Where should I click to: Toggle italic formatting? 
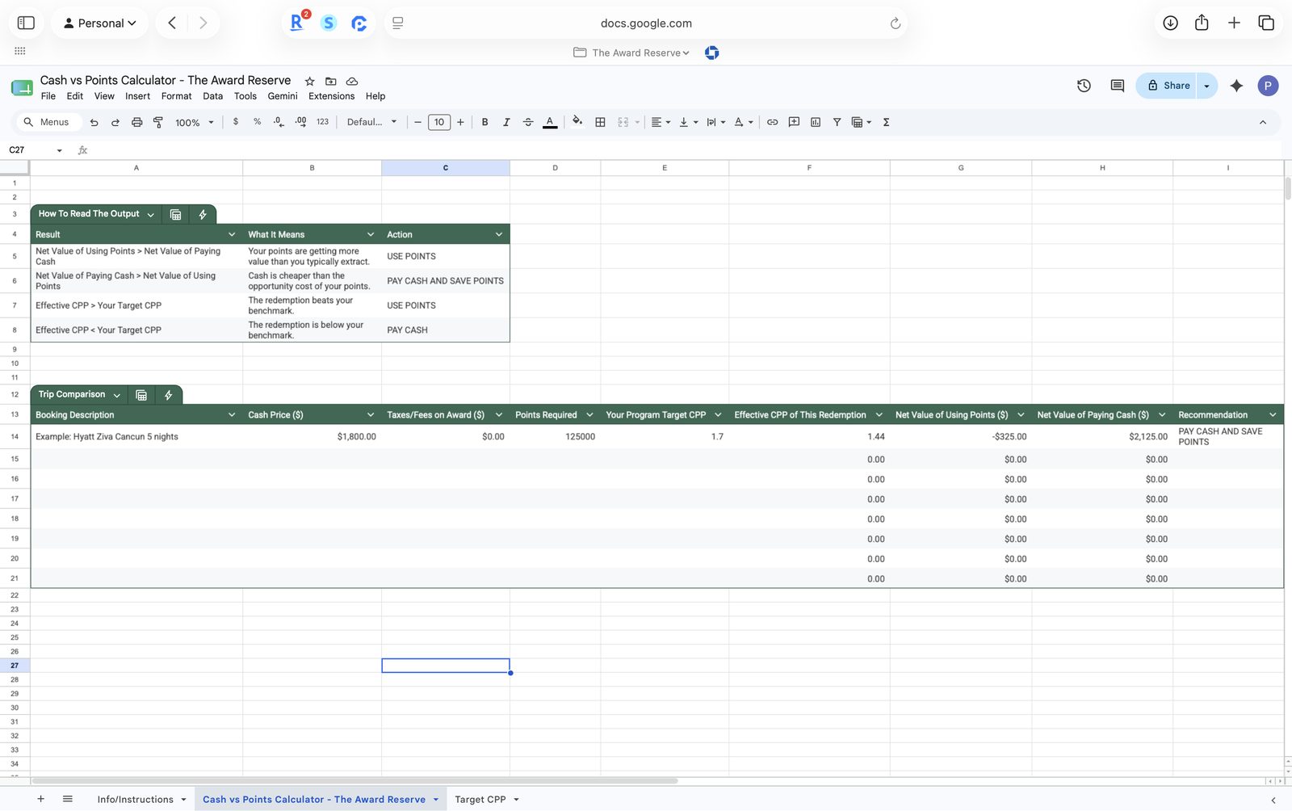pos(506,122)
